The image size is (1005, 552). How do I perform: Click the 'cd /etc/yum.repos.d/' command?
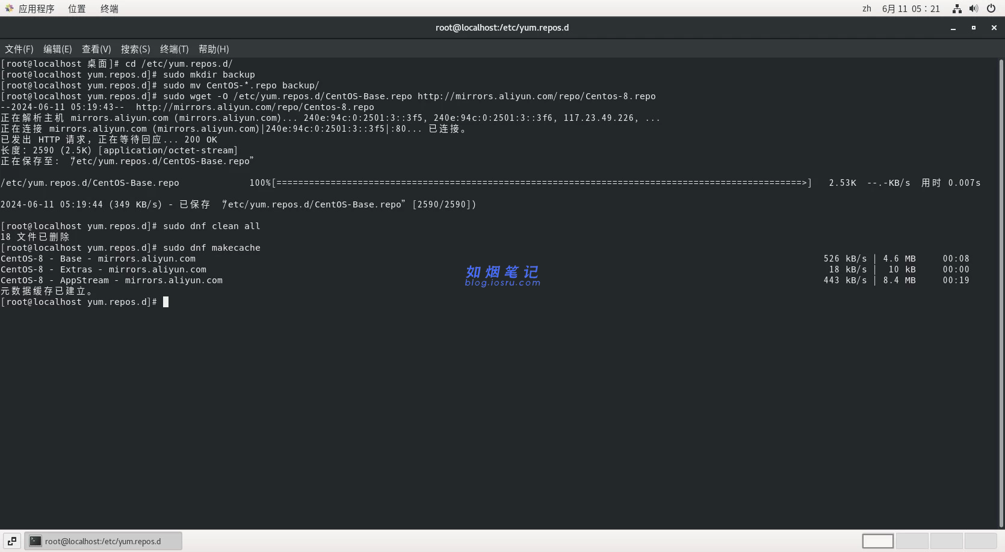tap(179, 64)
